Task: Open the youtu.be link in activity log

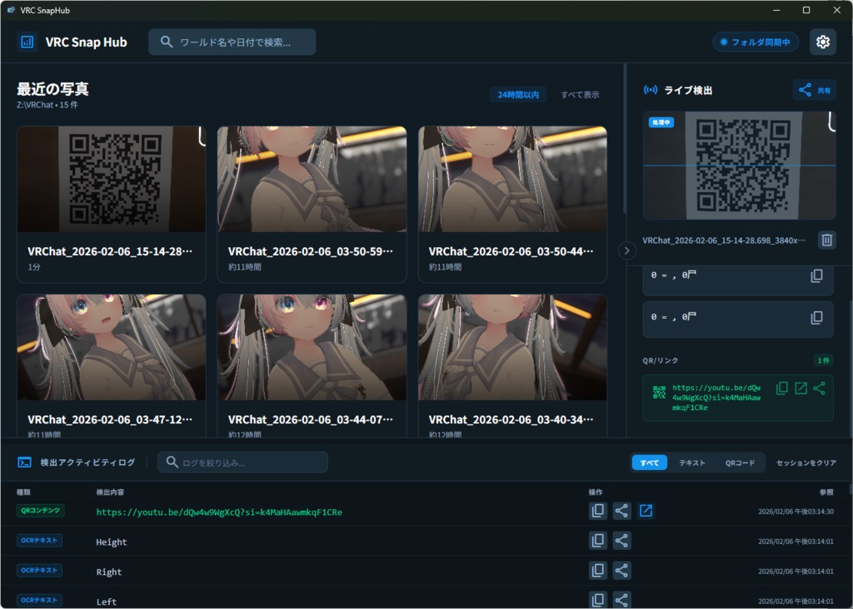Action: 219,512
